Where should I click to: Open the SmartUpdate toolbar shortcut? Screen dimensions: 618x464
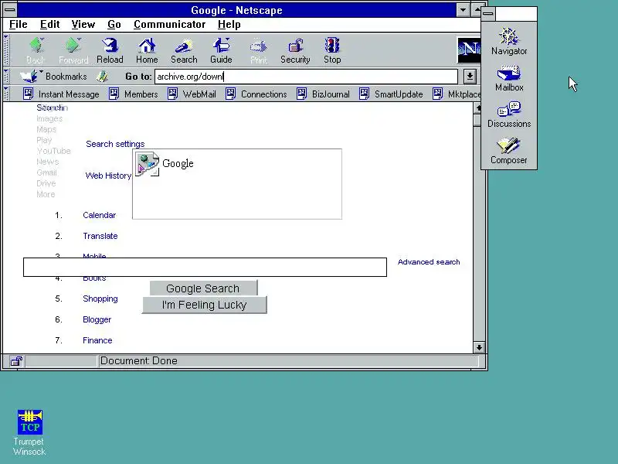391,94
